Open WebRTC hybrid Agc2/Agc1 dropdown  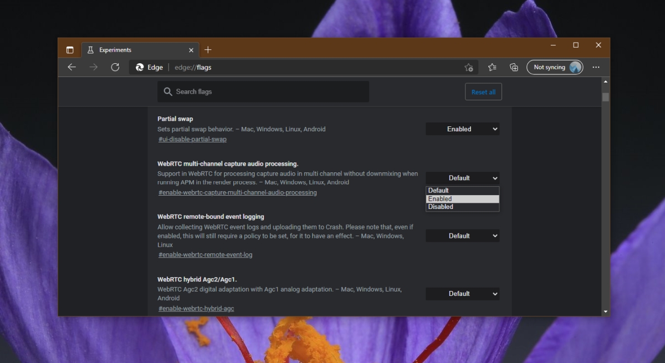pos(463,294)
